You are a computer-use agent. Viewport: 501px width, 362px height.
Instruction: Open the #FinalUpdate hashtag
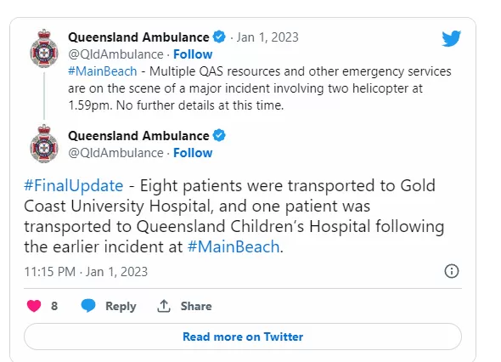click(74, 186)
